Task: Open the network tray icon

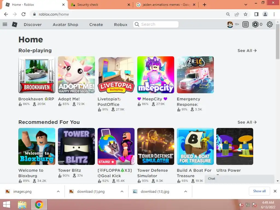Action: pyautogui.click(x=248, y=205)
